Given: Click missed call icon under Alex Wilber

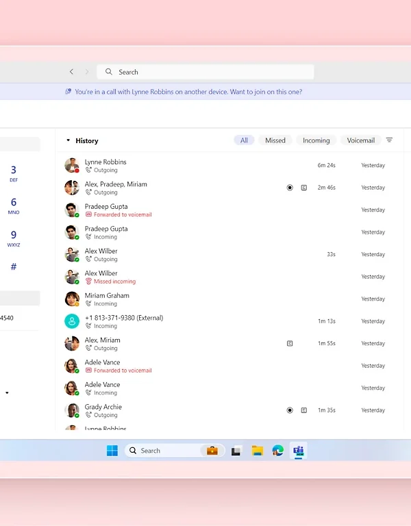Looking at the screenshot, I should pos(88,281).
